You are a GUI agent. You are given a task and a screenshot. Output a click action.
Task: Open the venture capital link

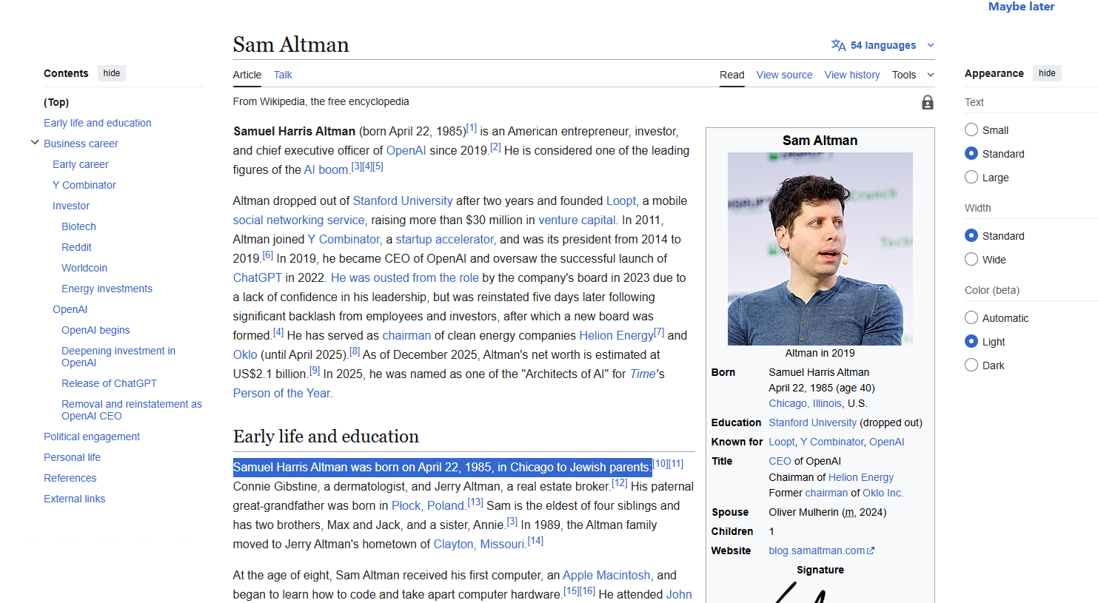(x=578, y=220)
